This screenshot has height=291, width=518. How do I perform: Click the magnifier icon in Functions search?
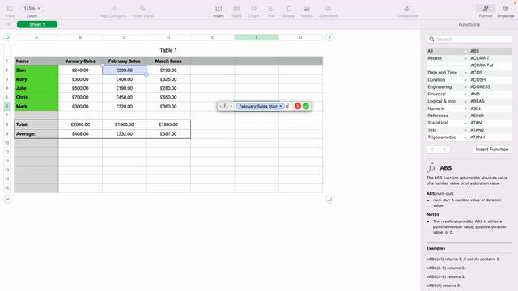[431, 40]
